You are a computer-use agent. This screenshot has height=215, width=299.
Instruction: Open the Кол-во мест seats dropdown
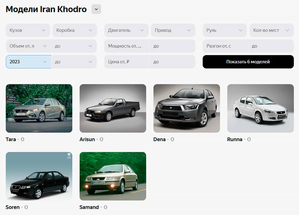(272, 30)
